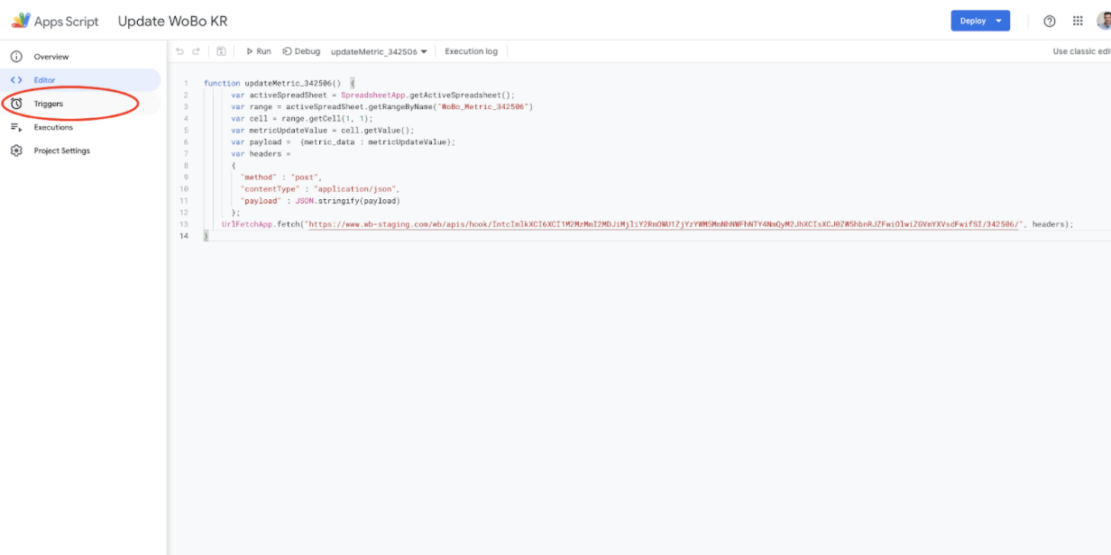Open the Project Settings gear icon
1111x555 pixels.
pos(16,150)
